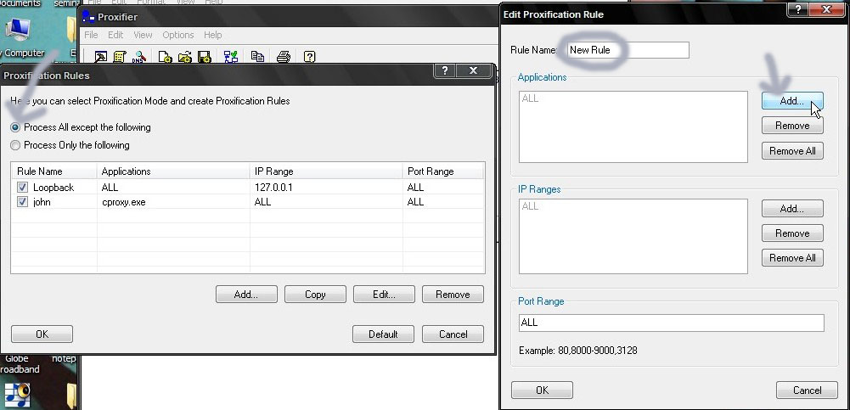The image size is (850, 410).
Task: Click Remove in the IP Ranges section
Action: (x=792, y=233)
